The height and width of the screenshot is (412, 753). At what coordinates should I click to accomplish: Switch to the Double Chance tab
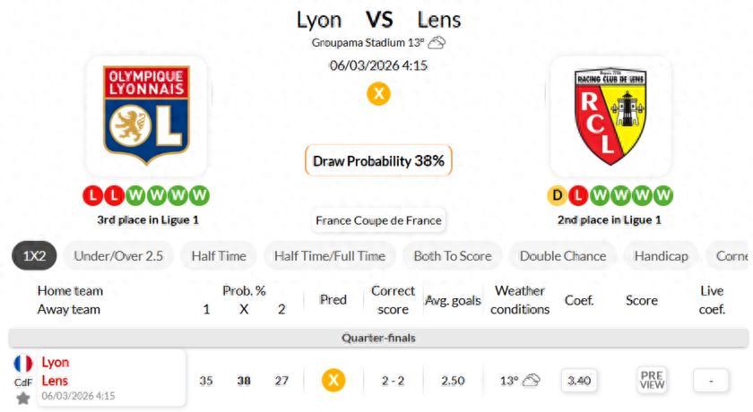pos(562,256)
